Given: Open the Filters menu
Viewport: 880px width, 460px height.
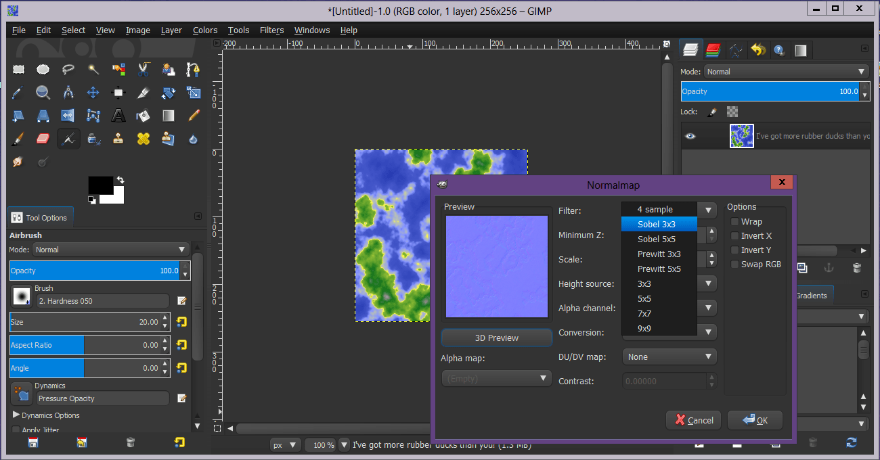Looking at the screenshot, I should click(x=271, y=30).
